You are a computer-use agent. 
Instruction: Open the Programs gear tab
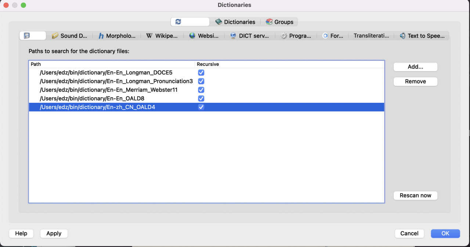point(296,36)
